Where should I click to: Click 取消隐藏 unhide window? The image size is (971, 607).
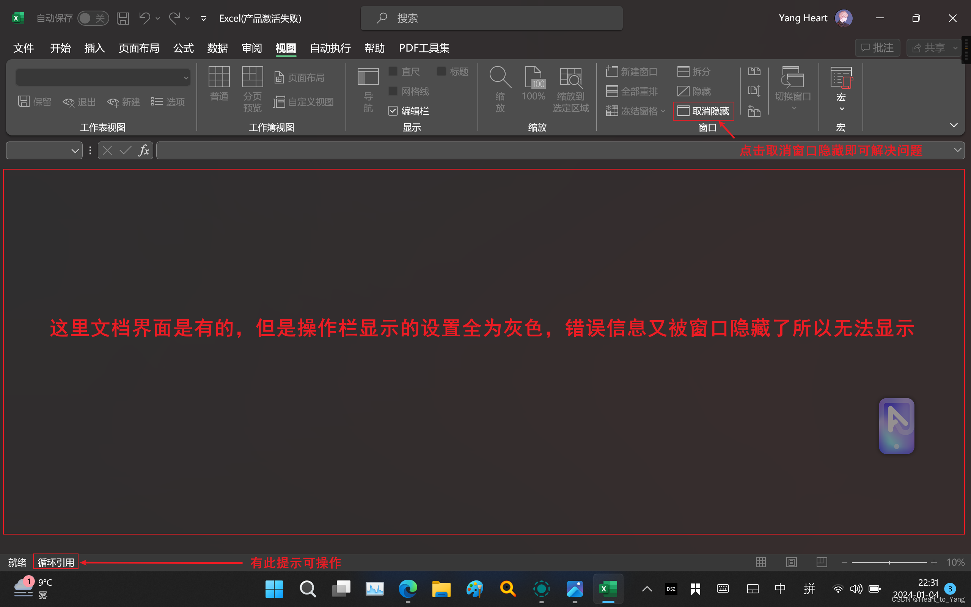tap(703, 111)
